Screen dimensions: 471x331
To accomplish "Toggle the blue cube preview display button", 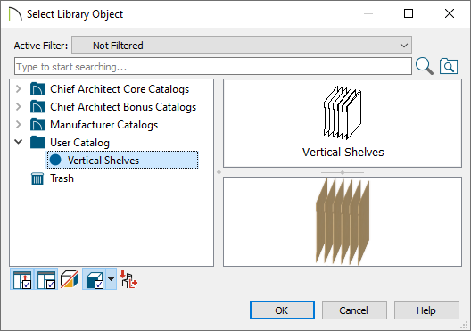I will pos(94,279).
